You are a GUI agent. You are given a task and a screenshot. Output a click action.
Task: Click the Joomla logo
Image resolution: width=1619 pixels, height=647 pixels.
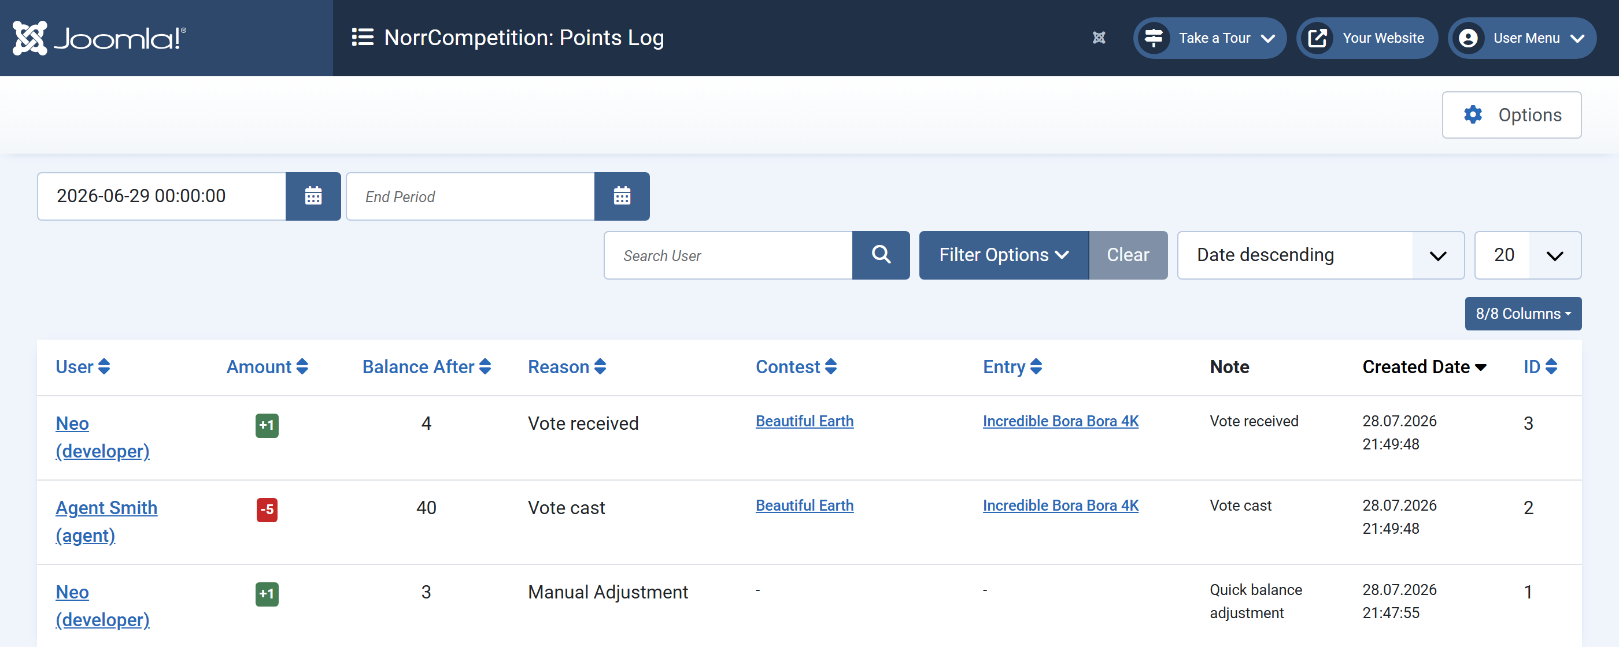point(99,38)
